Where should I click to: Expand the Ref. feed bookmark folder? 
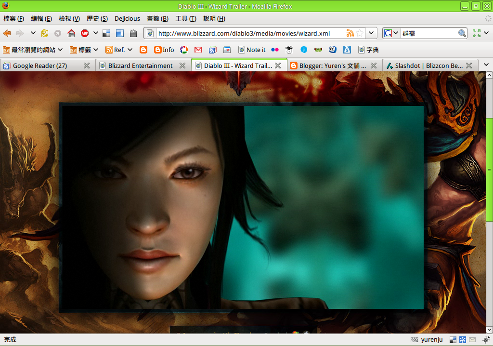click(x=119, y=50)
